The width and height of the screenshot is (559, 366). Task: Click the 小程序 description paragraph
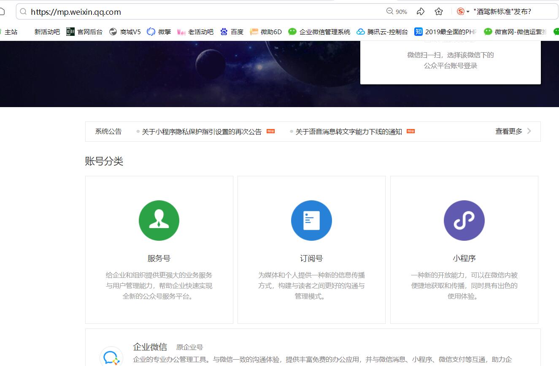[464, 285]
